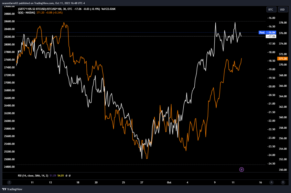
Task: Click the -16.00 premium axis label
Action: [271, 18]
